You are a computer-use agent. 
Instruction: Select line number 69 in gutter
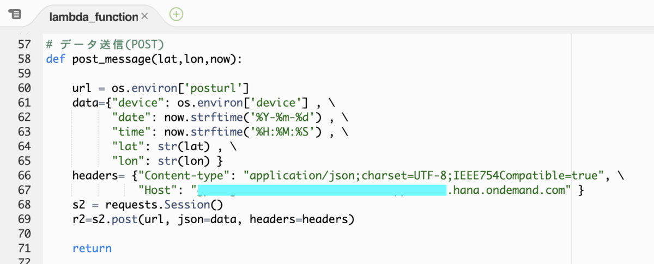pyautogui.click(x=25, y=219)
